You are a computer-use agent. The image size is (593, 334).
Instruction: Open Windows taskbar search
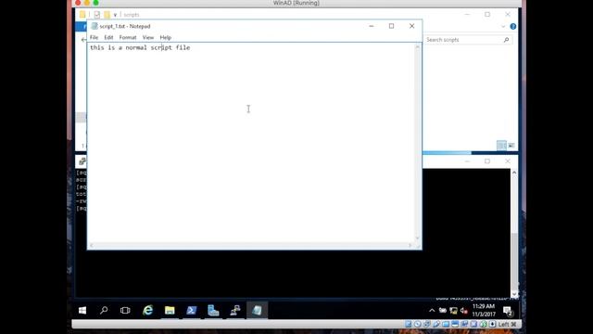pyautogui.click(x=104, y=311)
